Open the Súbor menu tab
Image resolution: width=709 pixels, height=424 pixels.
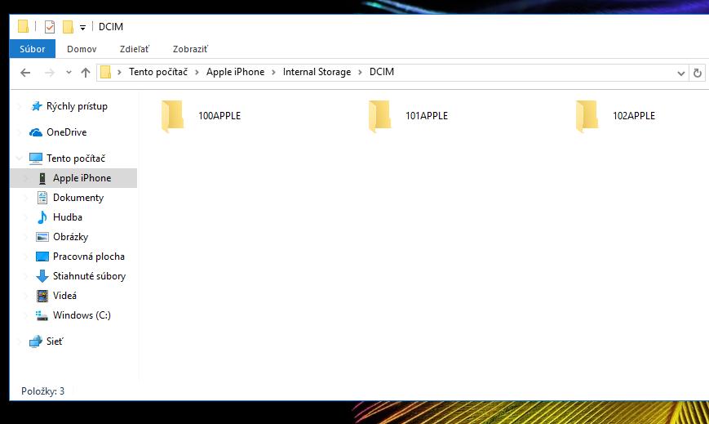point(33,49)
